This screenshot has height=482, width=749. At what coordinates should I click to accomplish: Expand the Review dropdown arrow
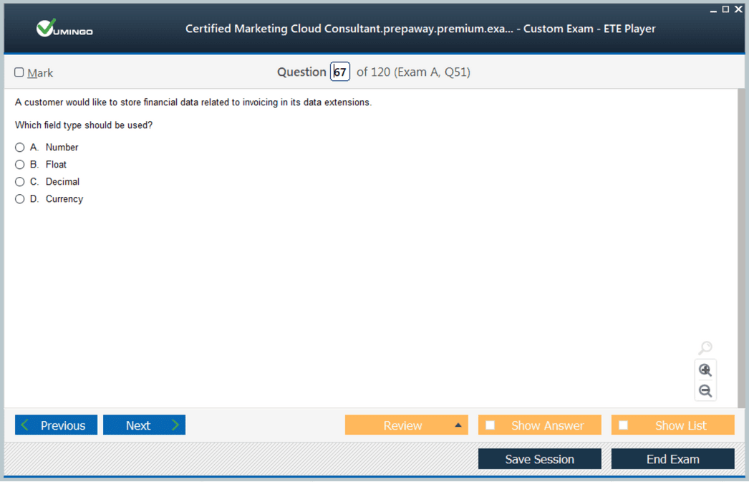(x=458, y=425)
